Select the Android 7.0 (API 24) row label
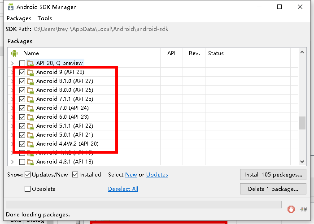This screenshot has height=224, width=314. point(62,108)
